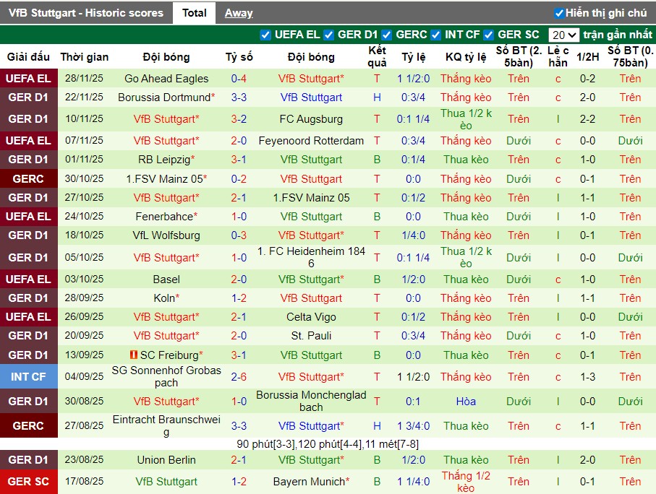
Task: Click the GERC badge next to Mainz match
Action: pos(28,178)
